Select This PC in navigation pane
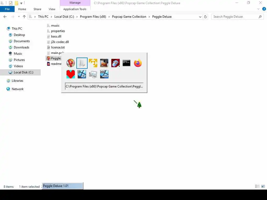The image size is (267, 200). [x=17, y=29]
